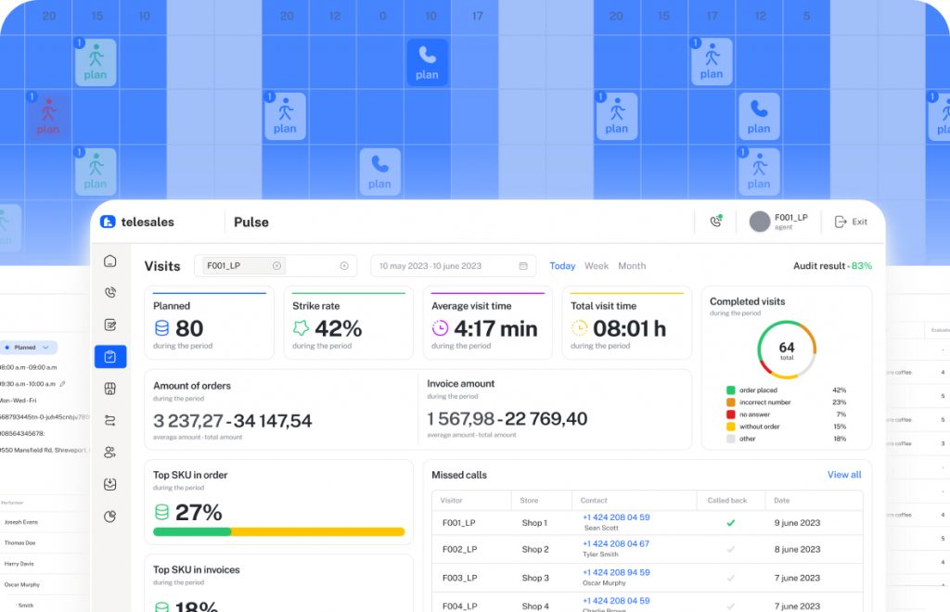Mark F003_LP missed call as called back
The width and height of the screenshot is (950, 612).
[x=730, y=578]
